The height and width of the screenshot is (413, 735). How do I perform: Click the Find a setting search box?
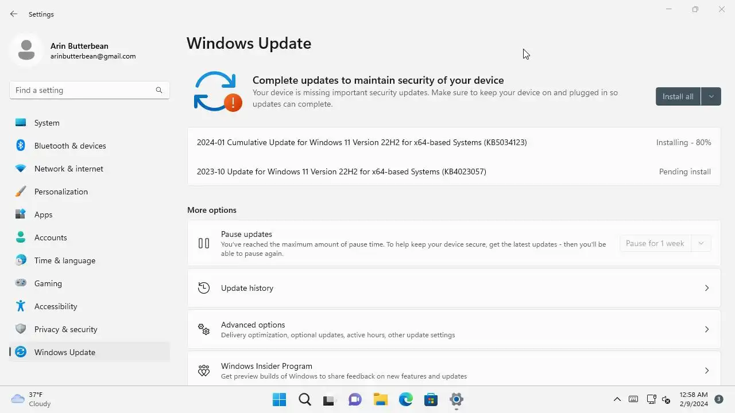(90, 90)
